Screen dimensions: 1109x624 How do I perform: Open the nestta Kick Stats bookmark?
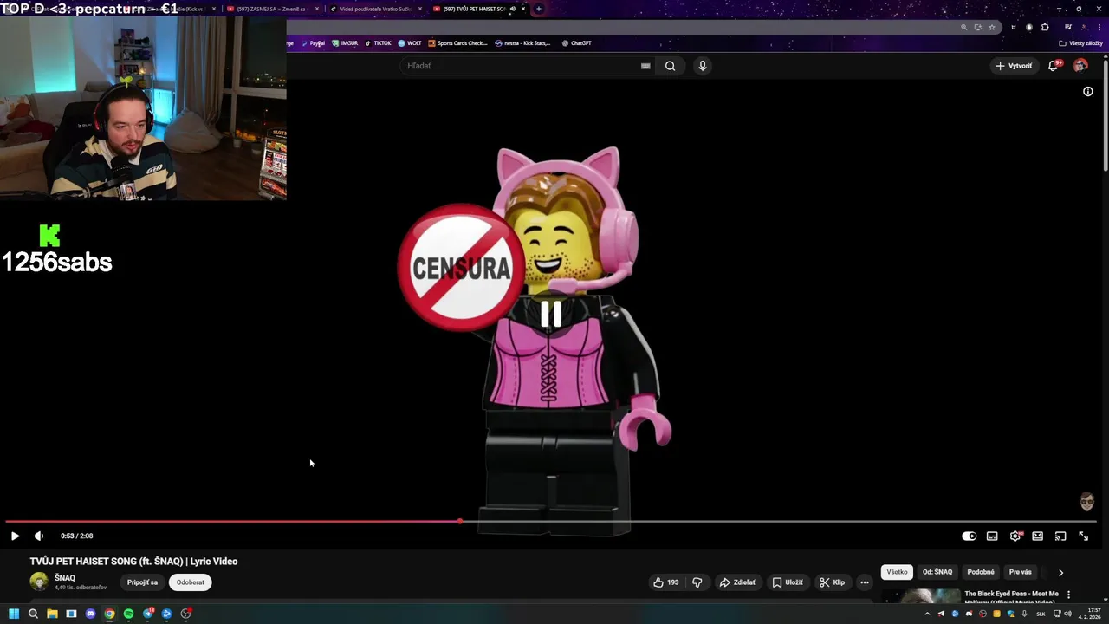522,43
